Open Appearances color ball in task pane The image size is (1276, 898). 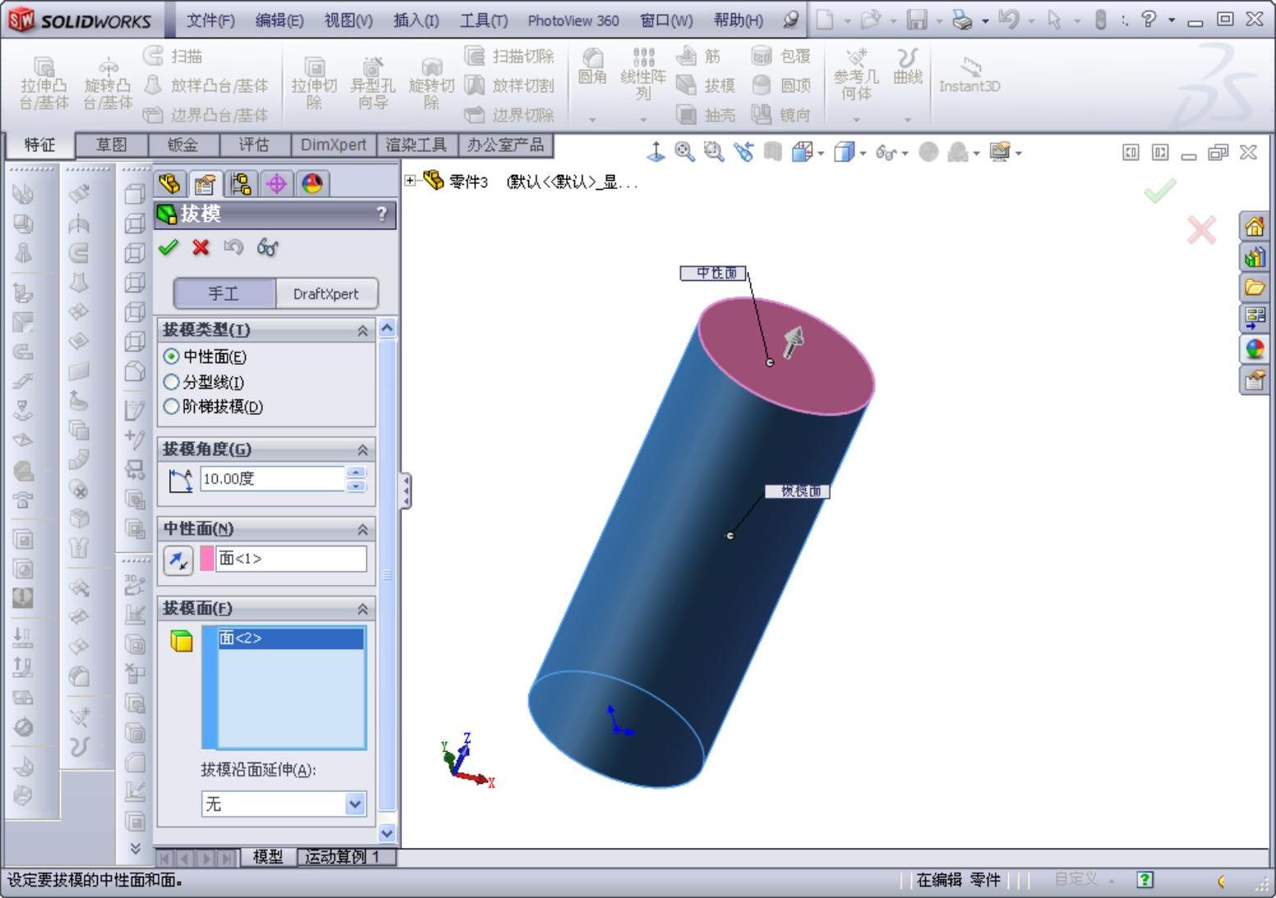[1254, 349]
